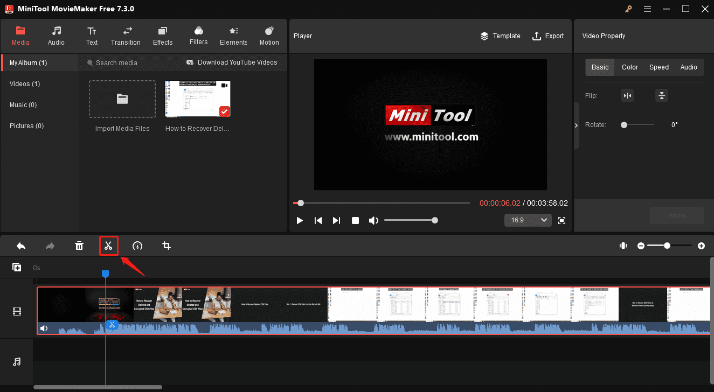Open the Transition tab

tap(126, 36)
